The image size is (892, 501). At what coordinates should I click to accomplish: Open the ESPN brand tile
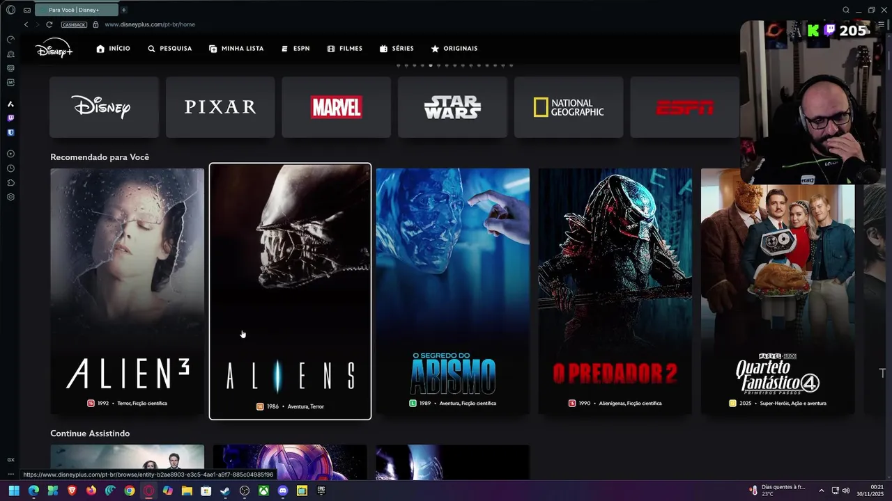(684, 107)
